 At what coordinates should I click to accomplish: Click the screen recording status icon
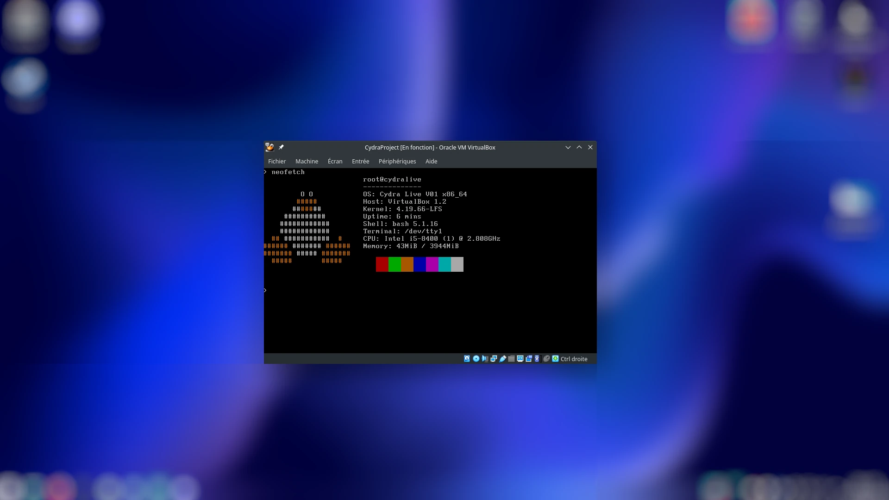(x=529, y=358)
